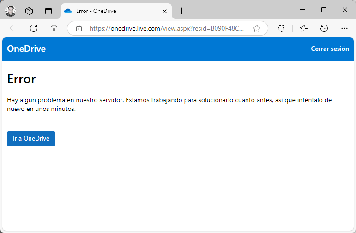
Task: Maximize the browser window
Action: pos(324,10)
